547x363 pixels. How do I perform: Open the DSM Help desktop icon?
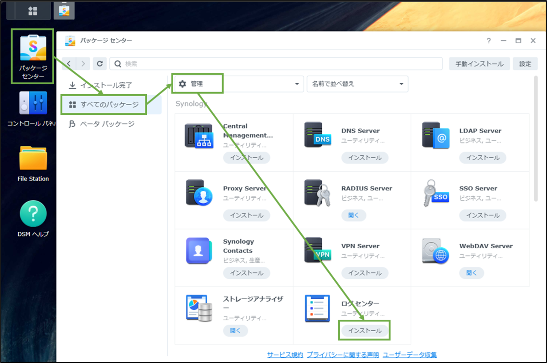pos(33,219)
